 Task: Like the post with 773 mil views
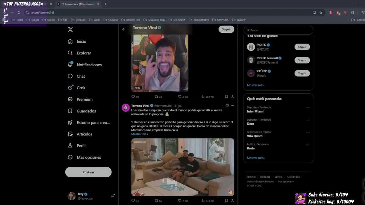[x=183, y=200]
